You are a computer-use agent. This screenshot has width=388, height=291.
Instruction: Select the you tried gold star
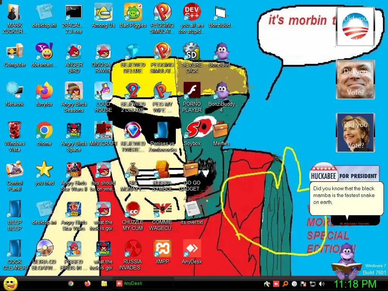44,169
